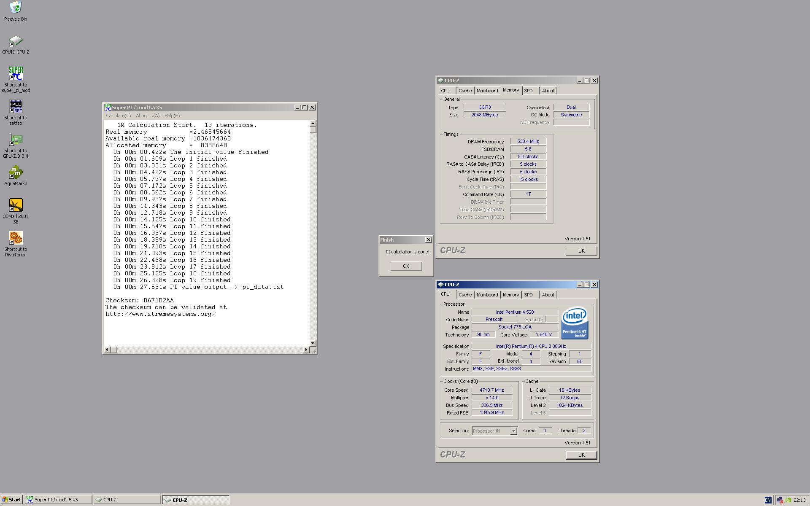Viewport: 810px width, 506px height.
Task: Click the DRAM Frequency 538.4 MHz field
Action: 528,142
